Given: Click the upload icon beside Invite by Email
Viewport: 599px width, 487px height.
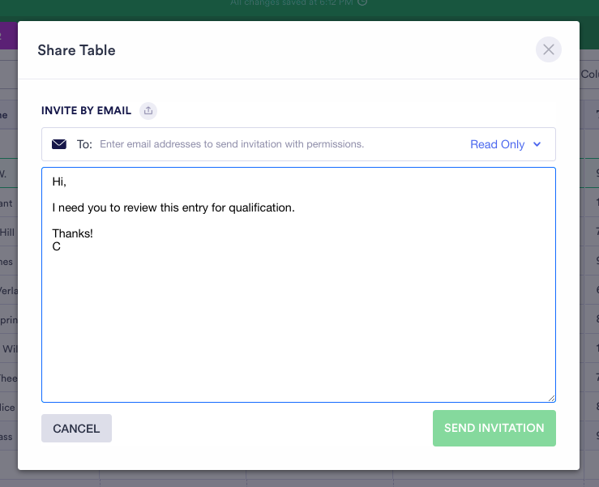Looking at the screenshot, I should (x=148, y=111).
